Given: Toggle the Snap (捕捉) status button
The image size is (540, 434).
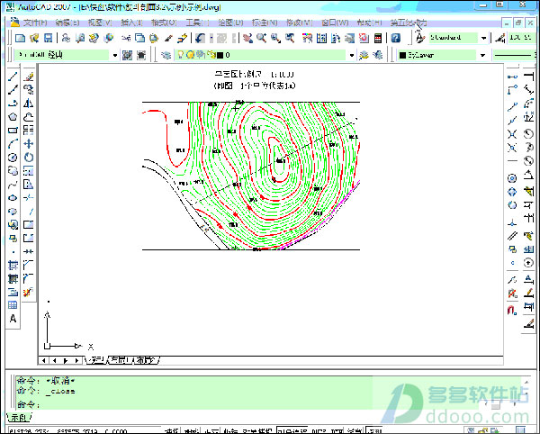Looking at the screenshot, I should click(171, 430).
